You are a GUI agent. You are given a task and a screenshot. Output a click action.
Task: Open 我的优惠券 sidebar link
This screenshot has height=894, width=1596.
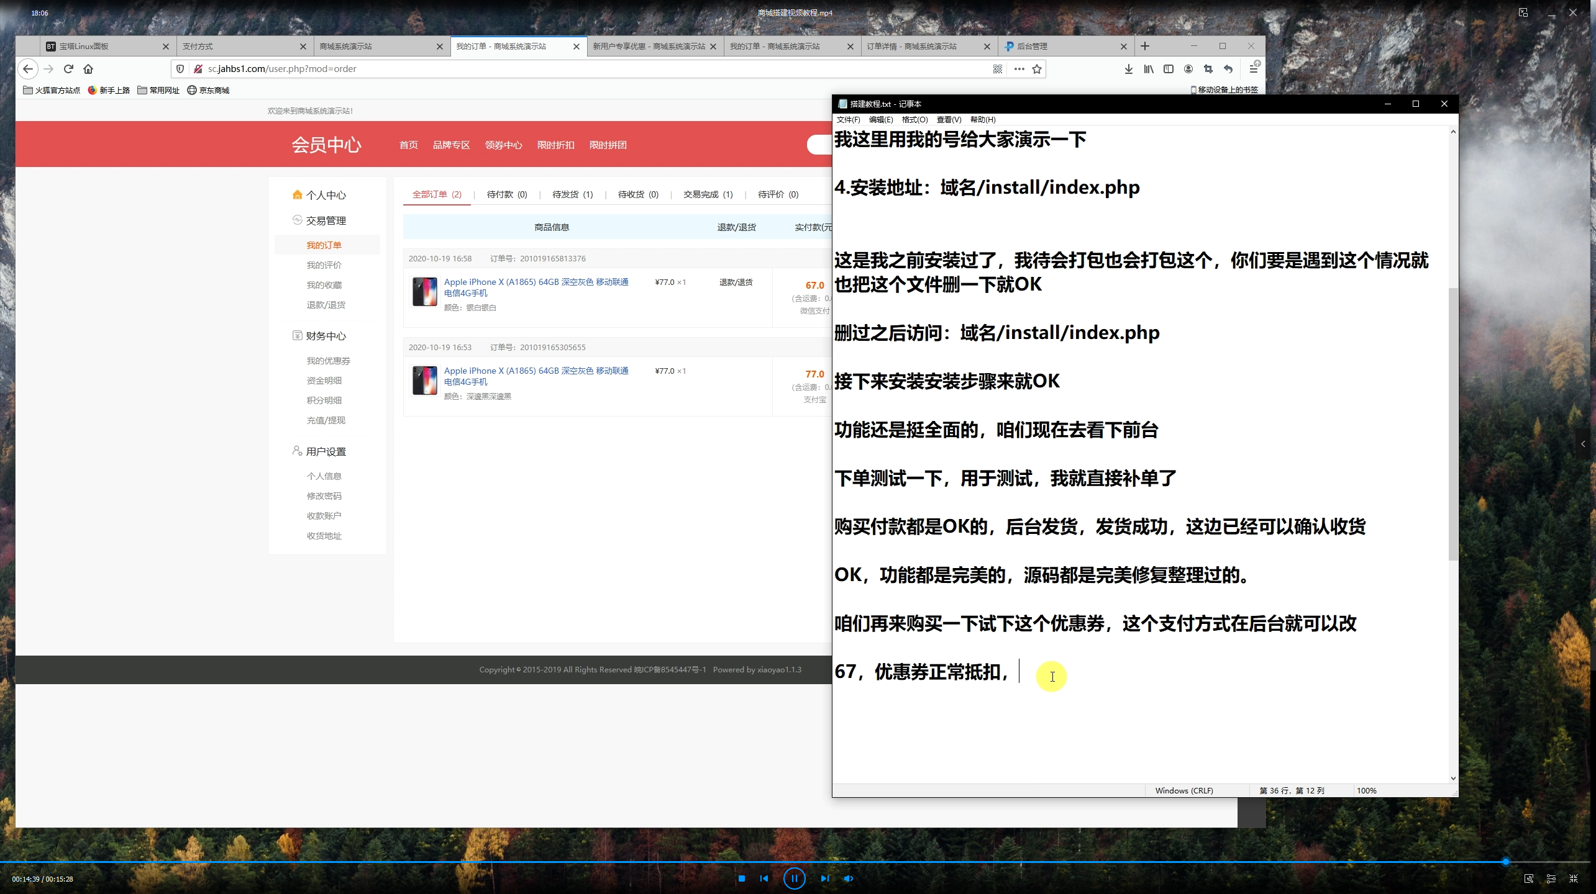point(328,361)
